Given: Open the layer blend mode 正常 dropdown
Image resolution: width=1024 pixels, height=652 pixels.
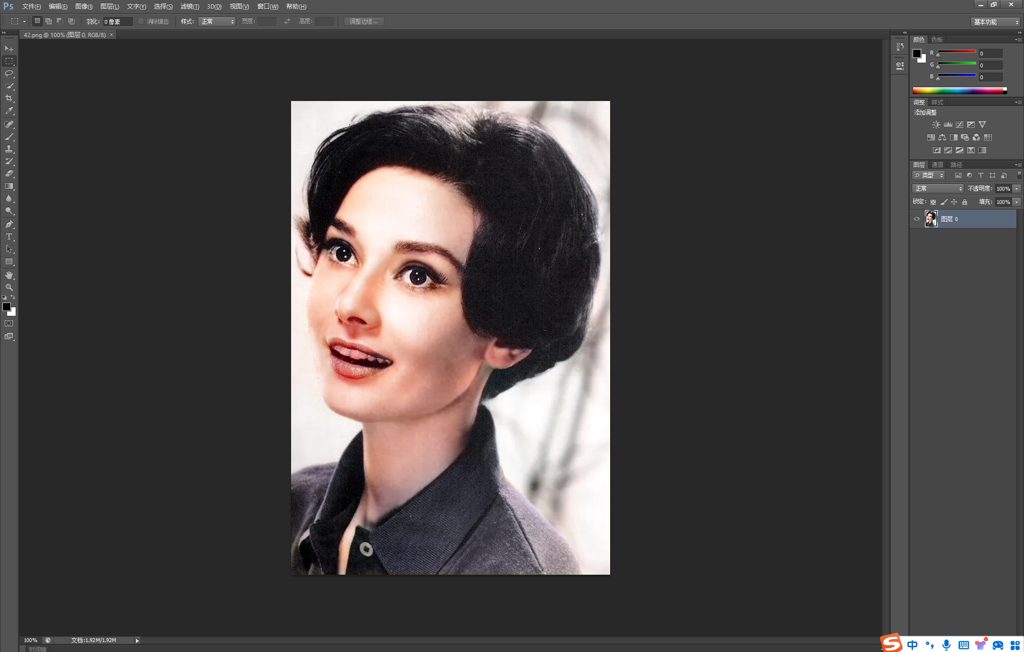Looking at the screenshot, I should [x=938, y=189].
